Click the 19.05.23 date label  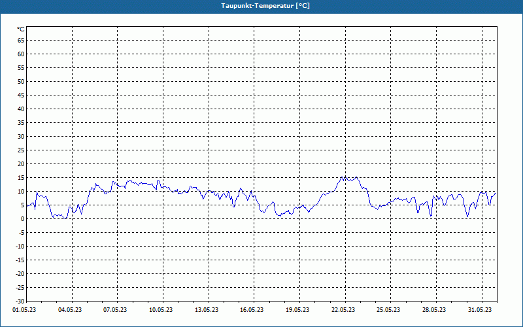click(297, 310)
